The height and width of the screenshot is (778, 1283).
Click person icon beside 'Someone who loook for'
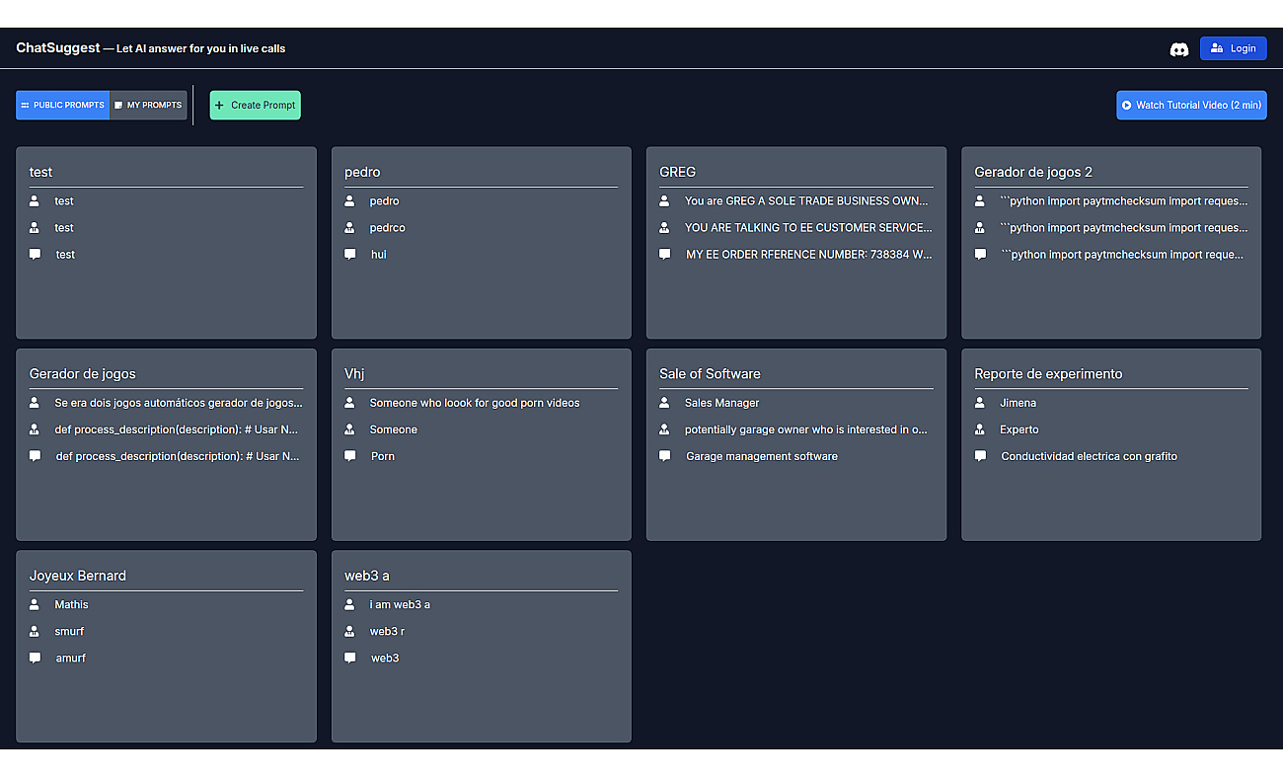349,403
